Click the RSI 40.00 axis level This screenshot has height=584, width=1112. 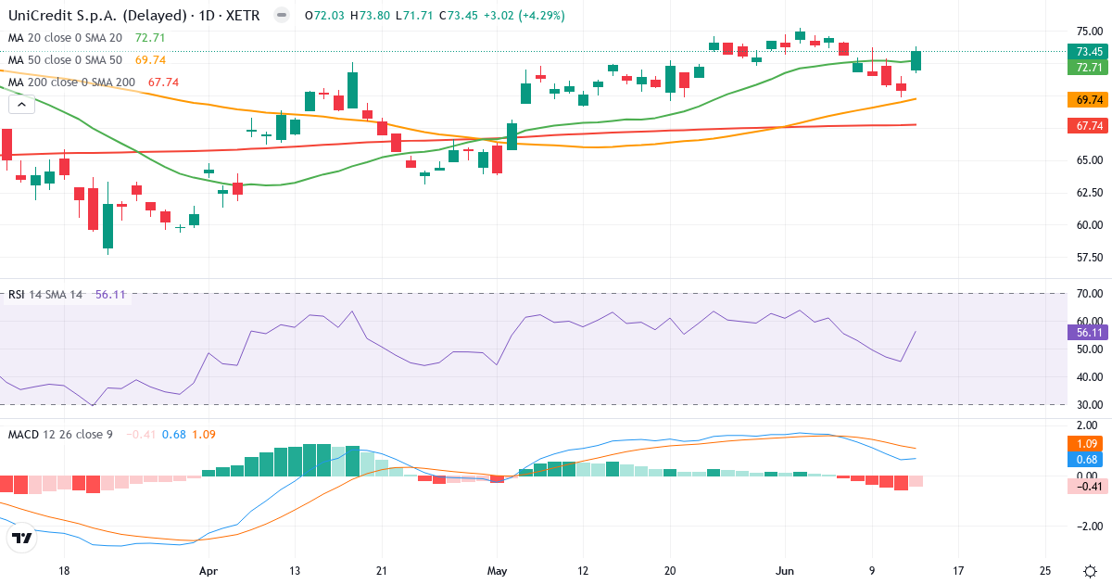[1090, 377]
